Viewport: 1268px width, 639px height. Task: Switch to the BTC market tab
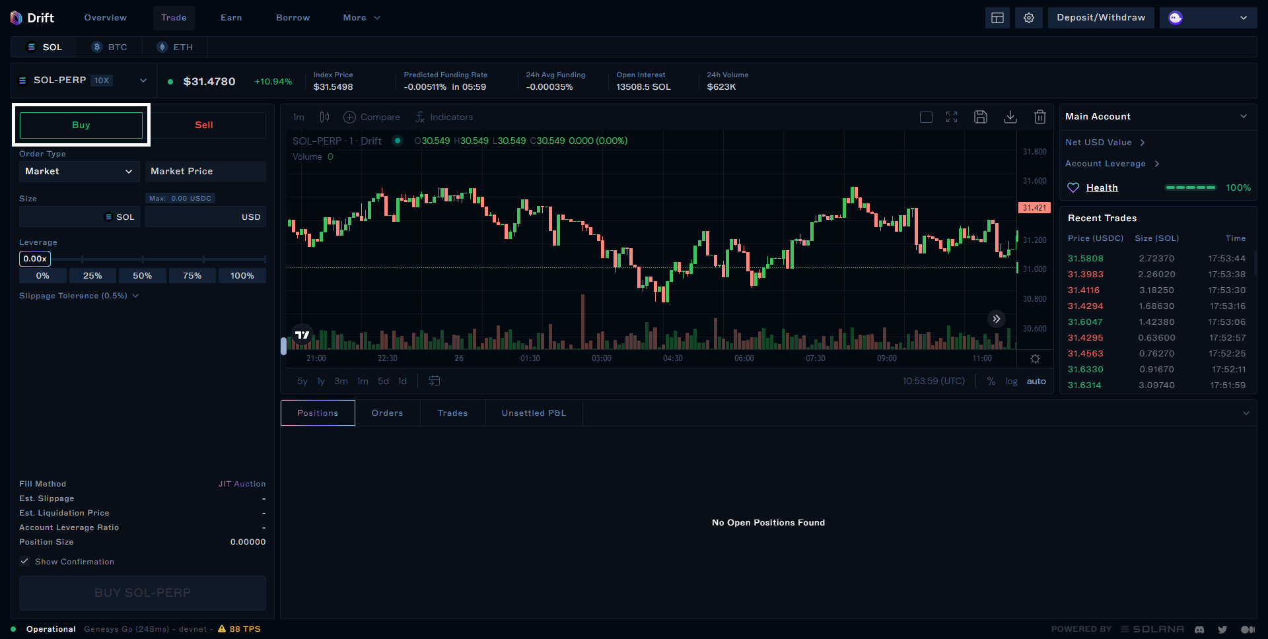(x=110, y=47)
